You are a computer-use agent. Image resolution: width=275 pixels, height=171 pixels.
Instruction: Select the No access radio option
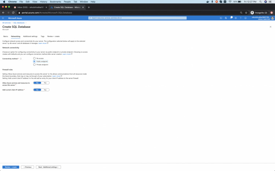click(x=34, y=58)
